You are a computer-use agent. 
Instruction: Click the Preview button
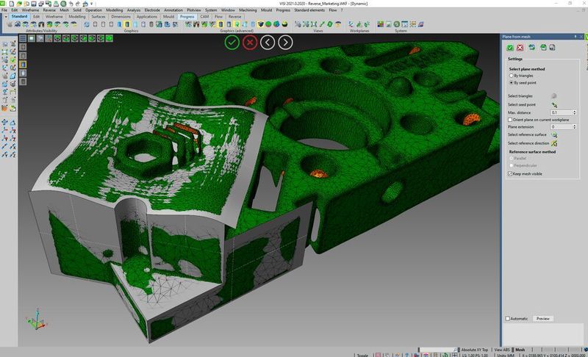click(542, 319)
